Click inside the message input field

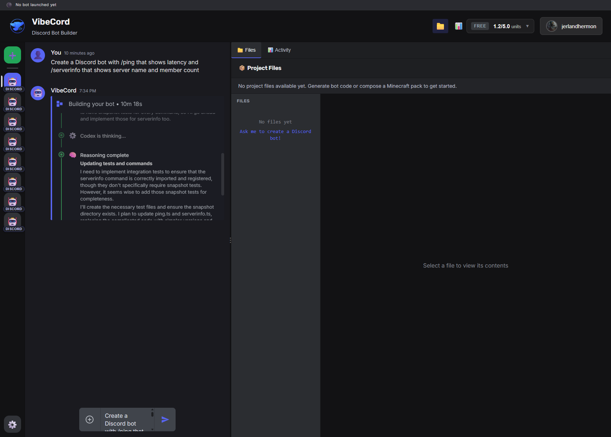click(x=126, y=419)
